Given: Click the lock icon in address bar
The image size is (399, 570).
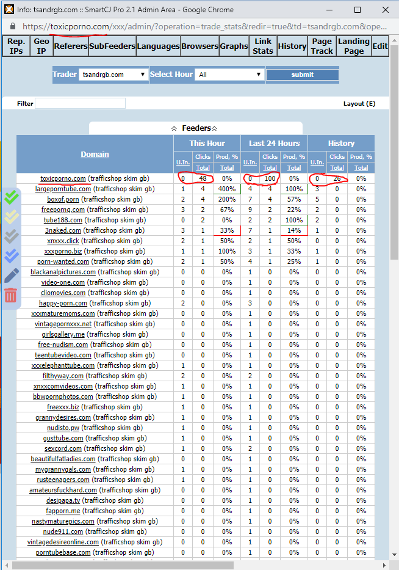Looking at the screenshot, I should point(13,26).
